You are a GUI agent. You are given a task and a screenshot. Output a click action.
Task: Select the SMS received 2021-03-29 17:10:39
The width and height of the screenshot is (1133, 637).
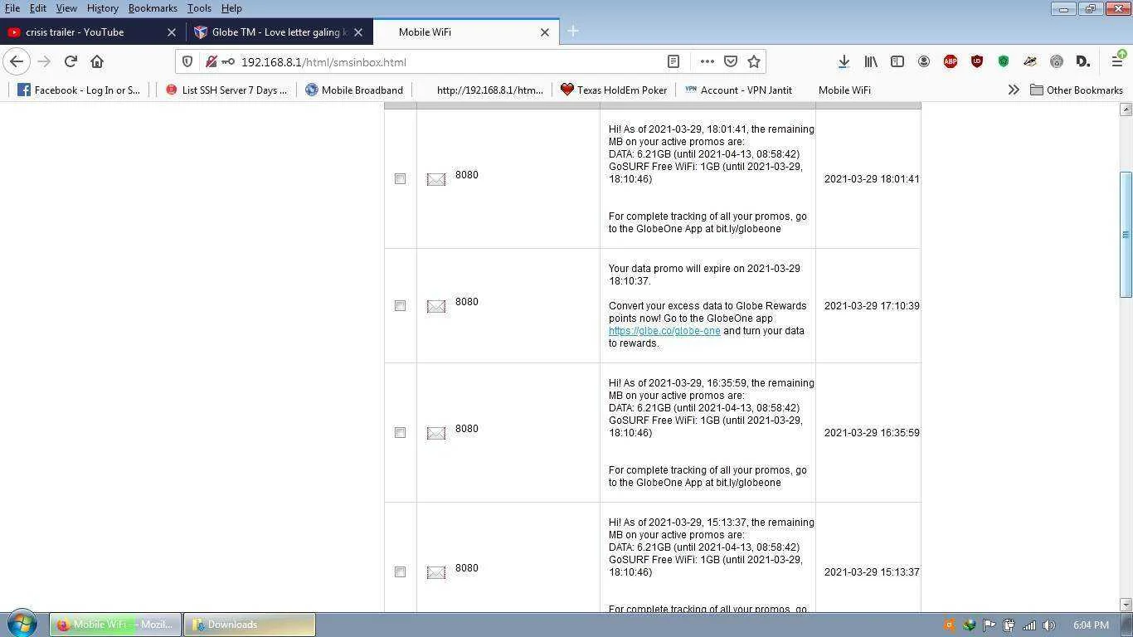[400, 306]
